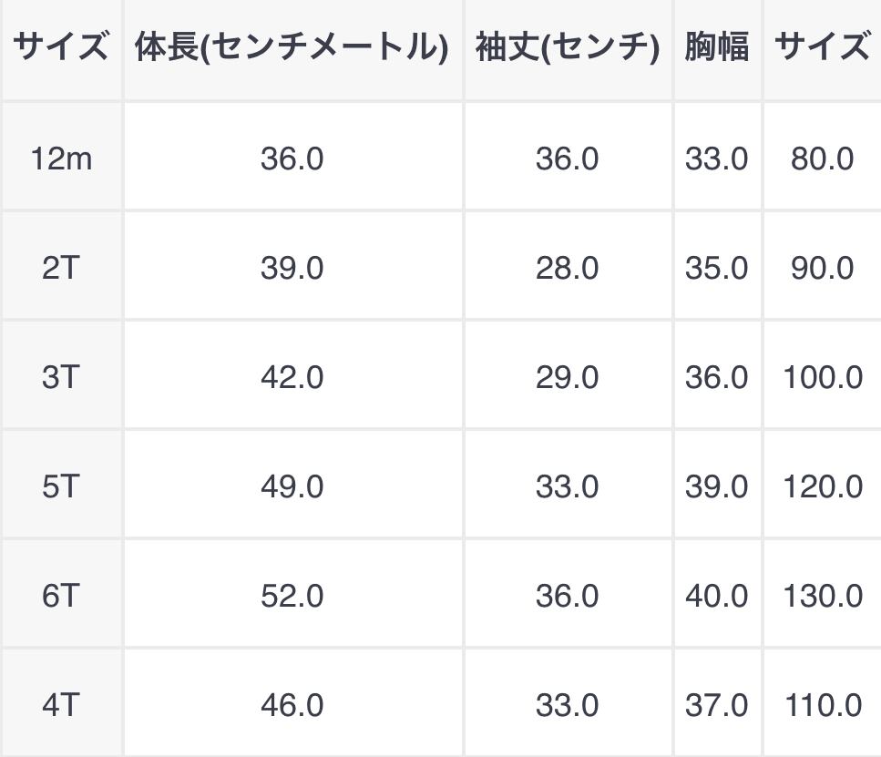Click the 5T size row label
This screenshot has width=881, height=757.
pyautogui.click(x=61, y=486)
